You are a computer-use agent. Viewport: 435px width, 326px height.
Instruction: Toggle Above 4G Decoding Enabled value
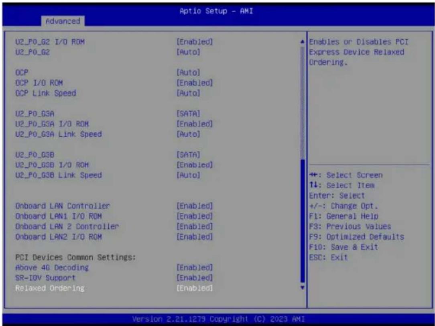[x=195, y=268]
